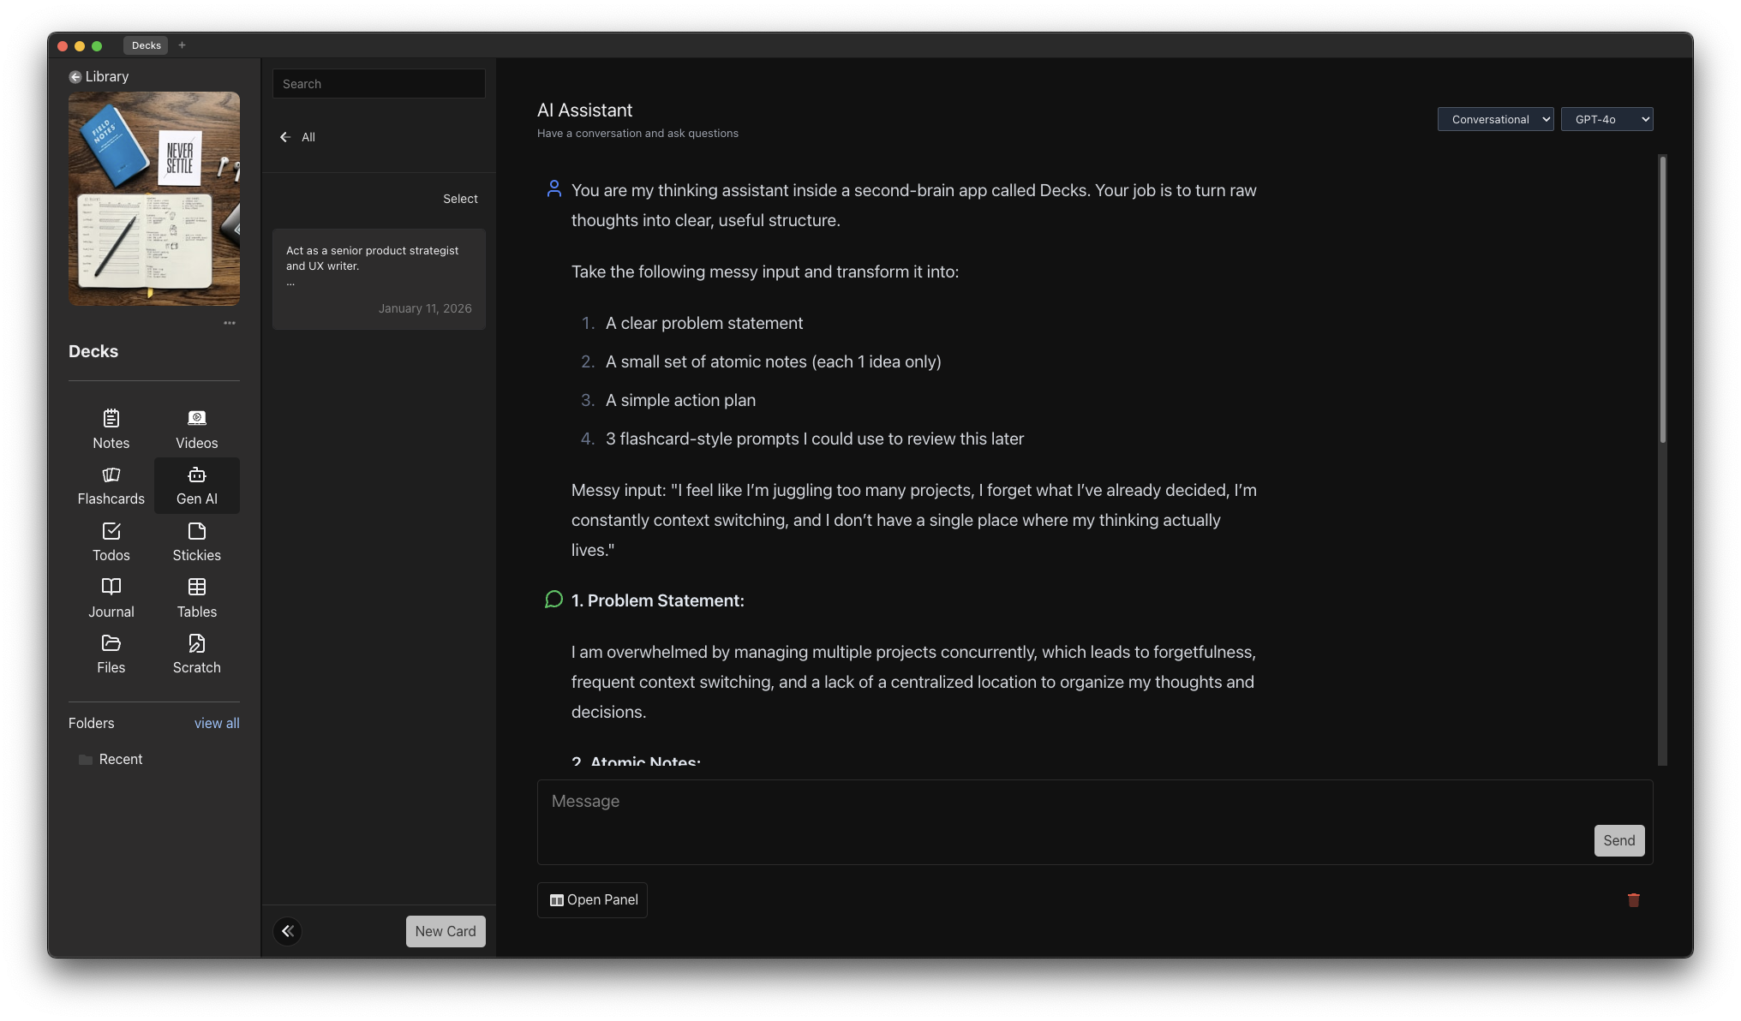Open the Tables section
1741x1021 pixels.
click(196, 598)
